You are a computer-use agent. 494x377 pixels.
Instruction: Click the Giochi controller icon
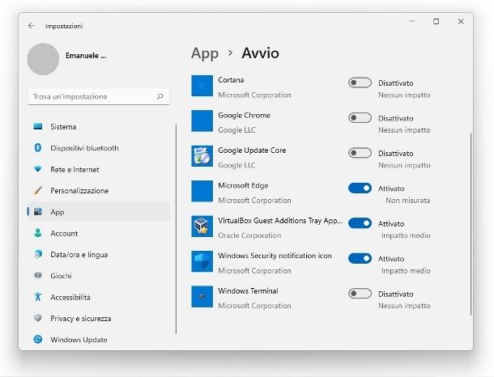(x=38, y=275)
